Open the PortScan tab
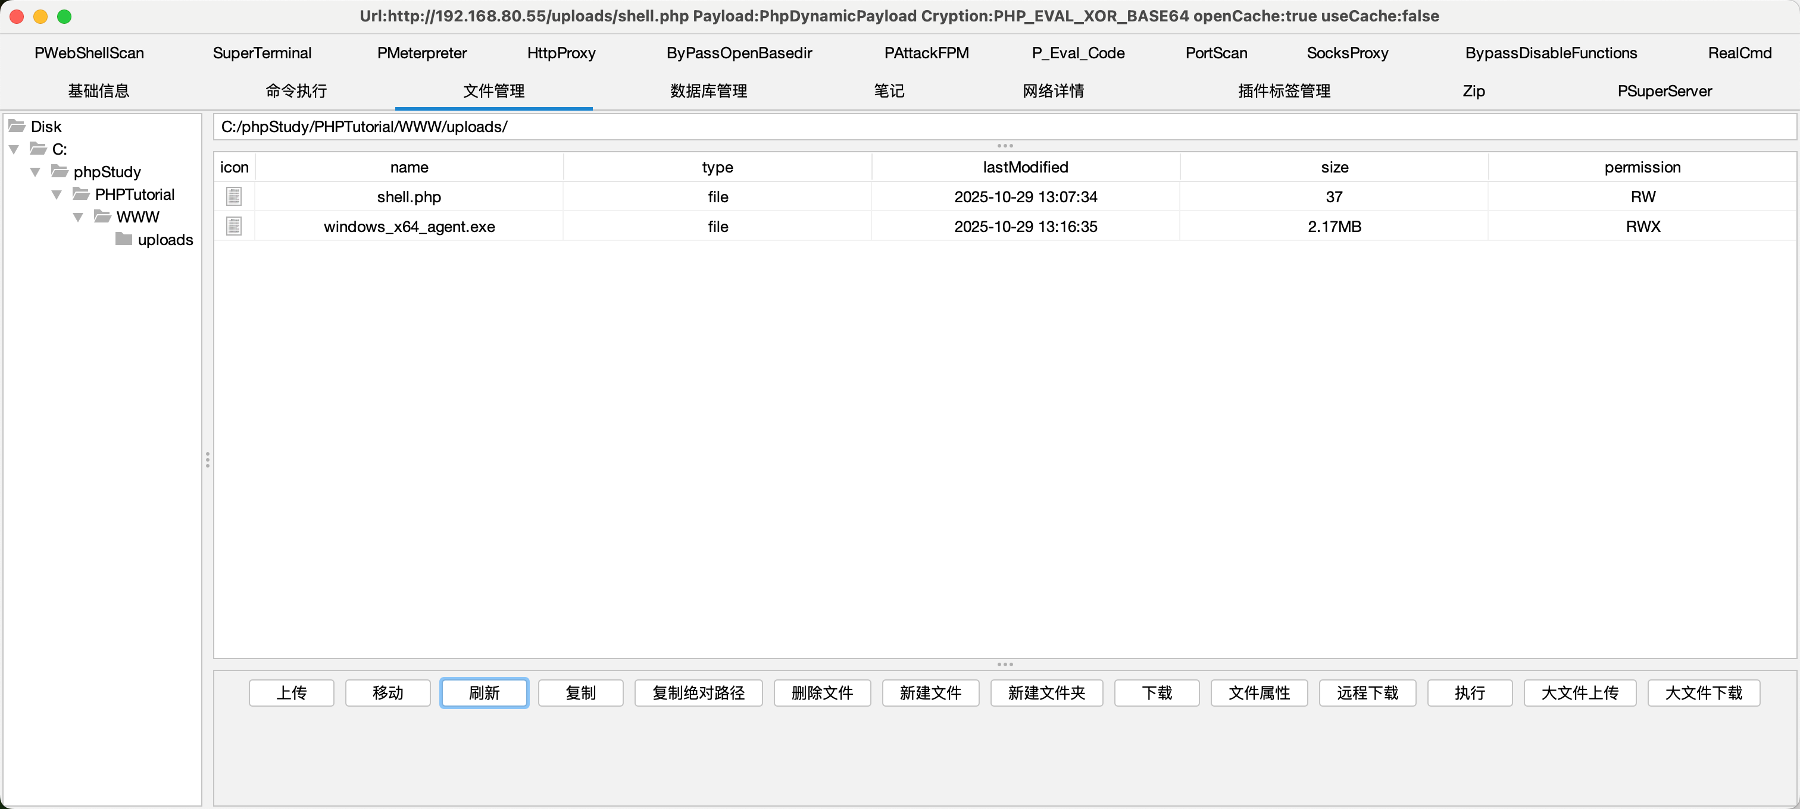 [x=1216, y=53]
